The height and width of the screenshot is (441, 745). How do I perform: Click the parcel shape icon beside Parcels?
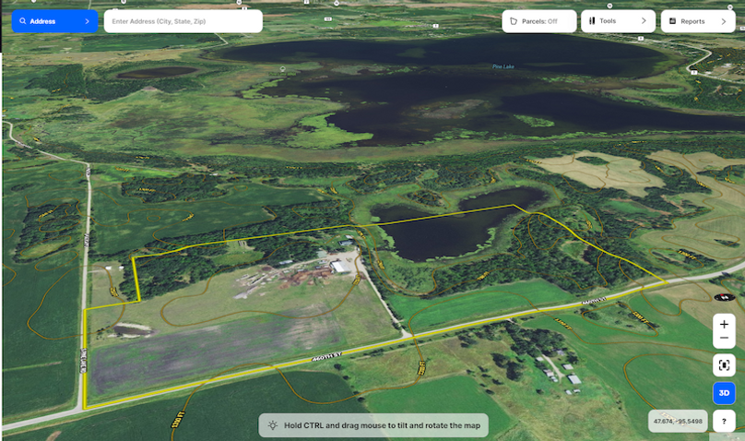pos(514,20)
